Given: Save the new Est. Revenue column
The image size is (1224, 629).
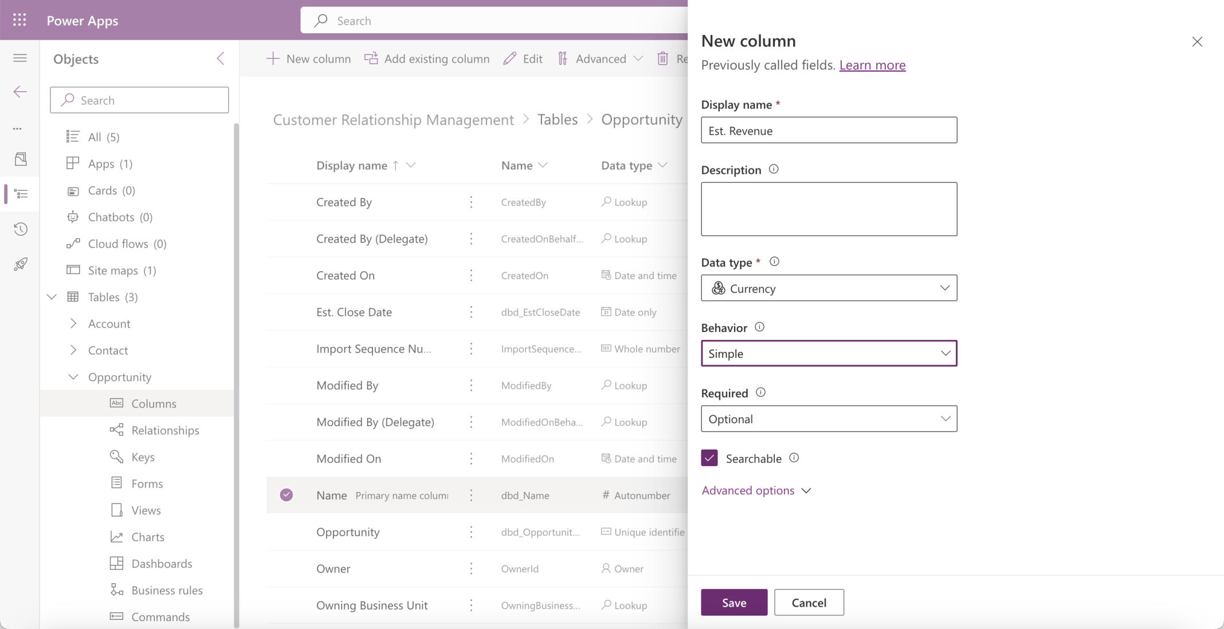Looking at the screenshot, I should [734, 602].
